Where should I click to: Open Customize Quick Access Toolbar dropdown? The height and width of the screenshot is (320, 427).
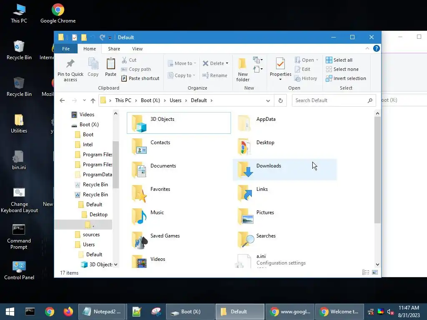point(110,37)
